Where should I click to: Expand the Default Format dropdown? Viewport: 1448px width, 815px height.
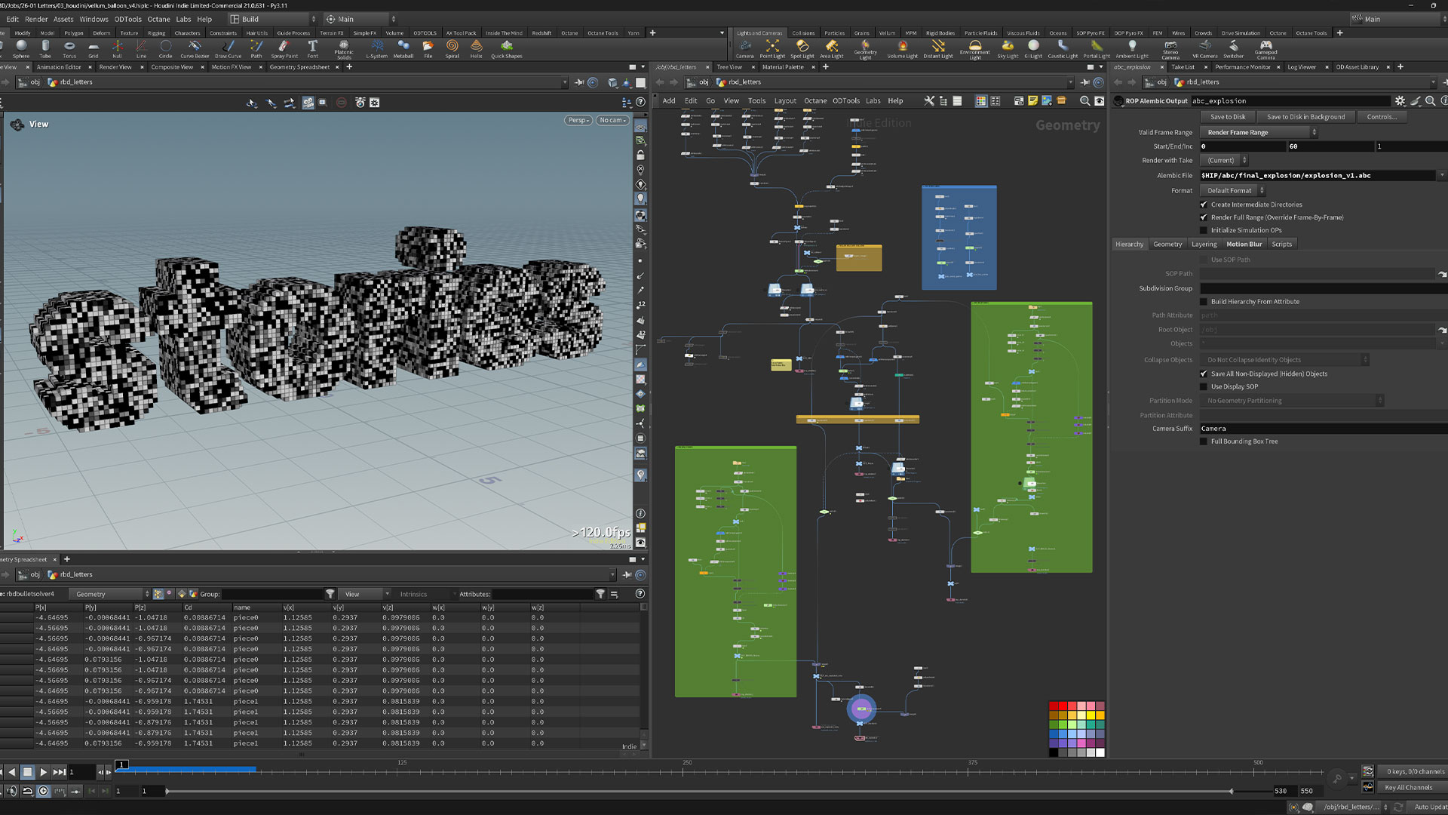tap(1233, 191)
